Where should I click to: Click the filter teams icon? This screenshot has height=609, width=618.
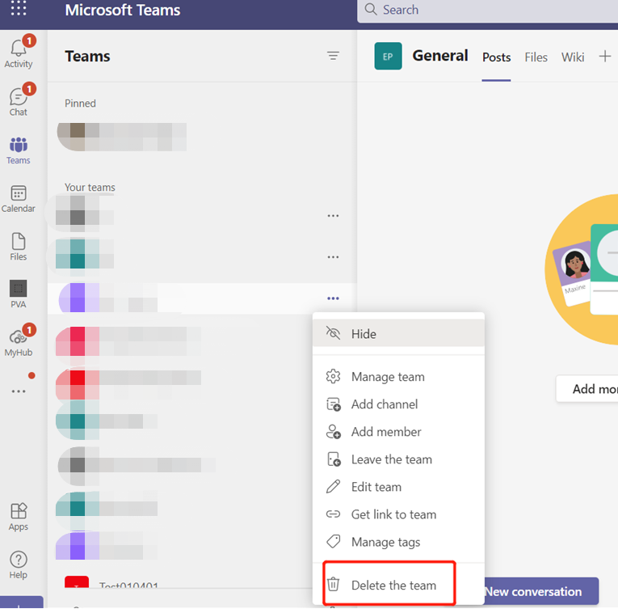coord(333,56)
